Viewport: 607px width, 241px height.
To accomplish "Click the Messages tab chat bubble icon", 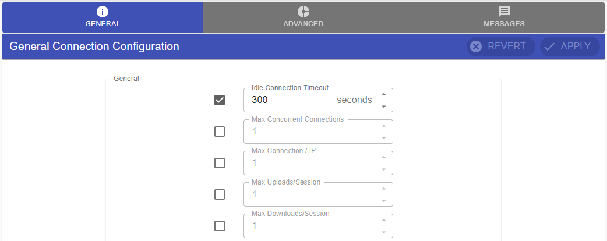I will (504, 12).
